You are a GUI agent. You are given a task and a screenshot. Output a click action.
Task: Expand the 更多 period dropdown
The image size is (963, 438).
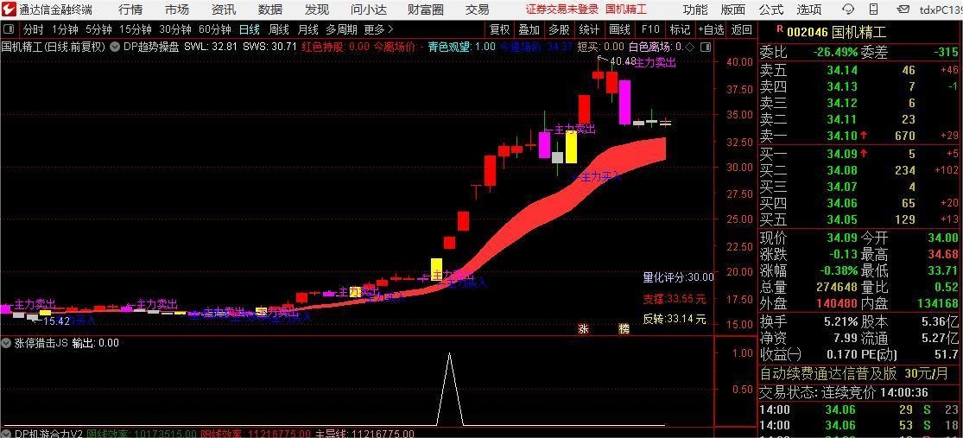coord(378,29)
